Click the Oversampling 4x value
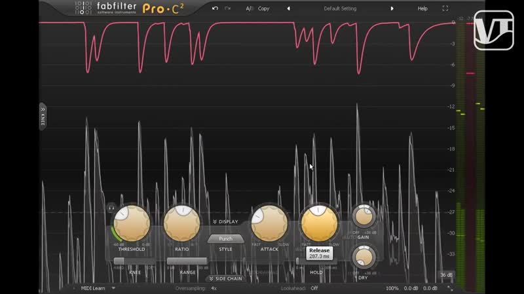 [x=214, y=287]
